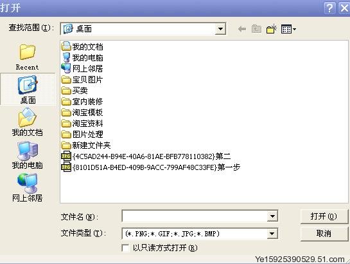Select the 淘宝模板 folder in list
350x264 pixels.
click(x=82, y=113)
